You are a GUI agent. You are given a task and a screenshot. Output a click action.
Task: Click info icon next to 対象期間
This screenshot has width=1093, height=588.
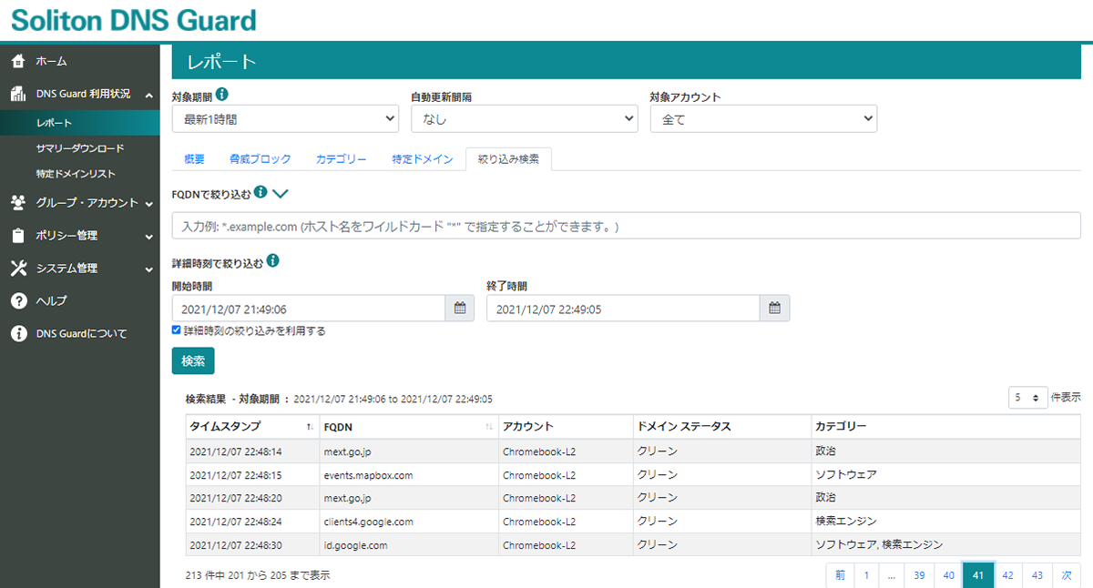222,94
